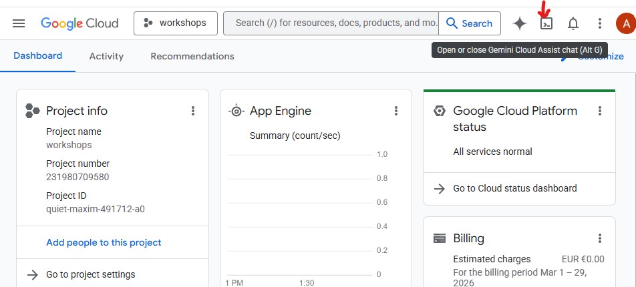Open App Engine card options menu
636x287 pixels.
point(396,111)
